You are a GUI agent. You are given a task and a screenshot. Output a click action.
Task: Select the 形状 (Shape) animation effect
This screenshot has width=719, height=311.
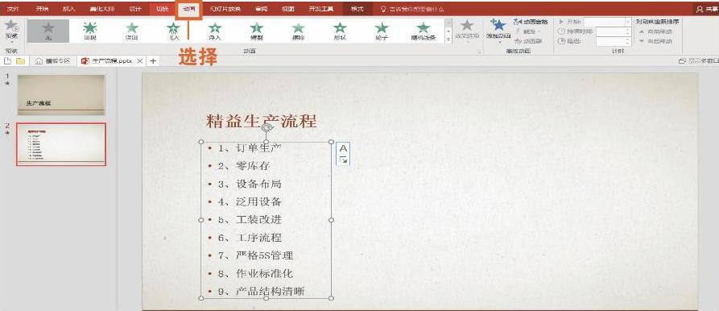tap(340, 31)
